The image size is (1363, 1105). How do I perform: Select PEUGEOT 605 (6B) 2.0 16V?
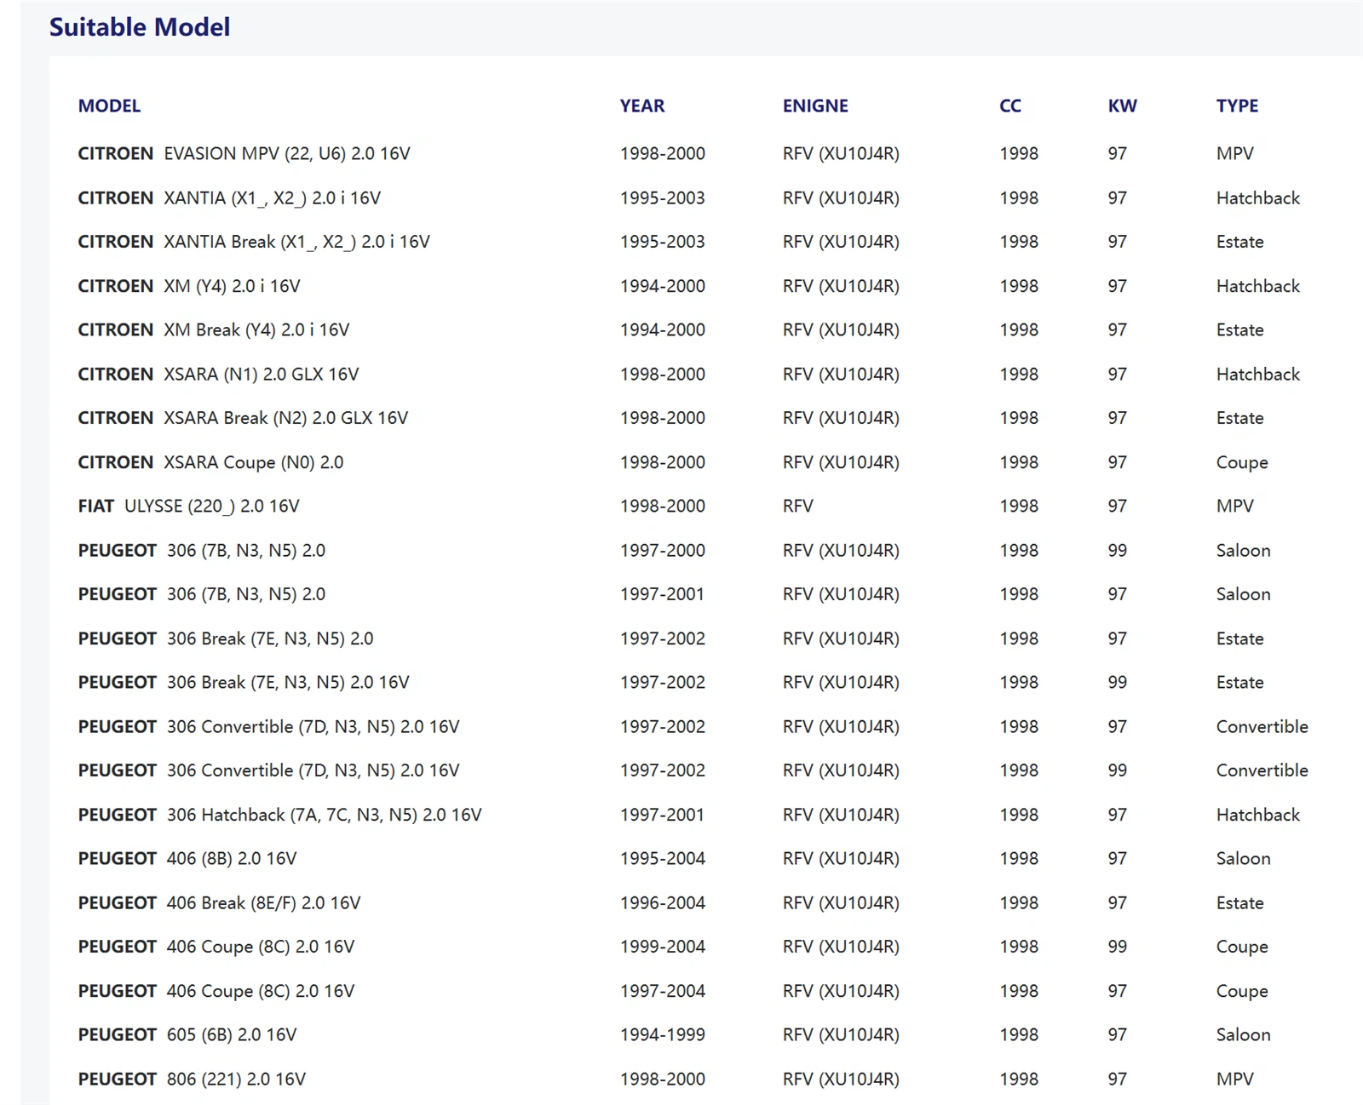click(x=187, y=1035)
